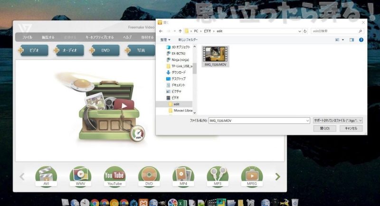
Task: Go back in the file dialog
Action: pyautogui.click(x=161, y=31)
